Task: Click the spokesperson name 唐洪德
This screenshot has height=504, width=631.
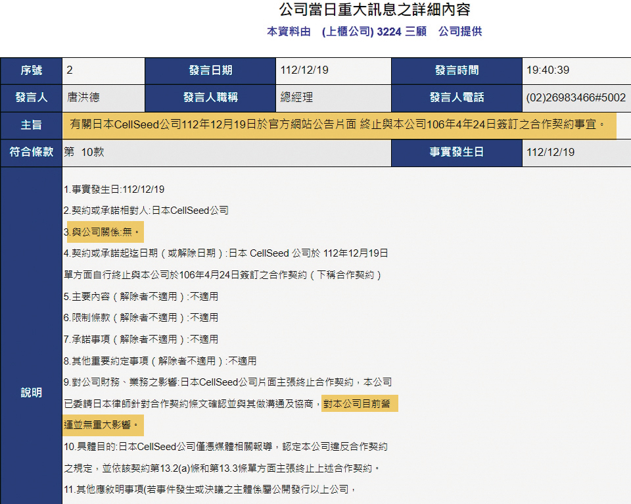Action: pos(83,97)
